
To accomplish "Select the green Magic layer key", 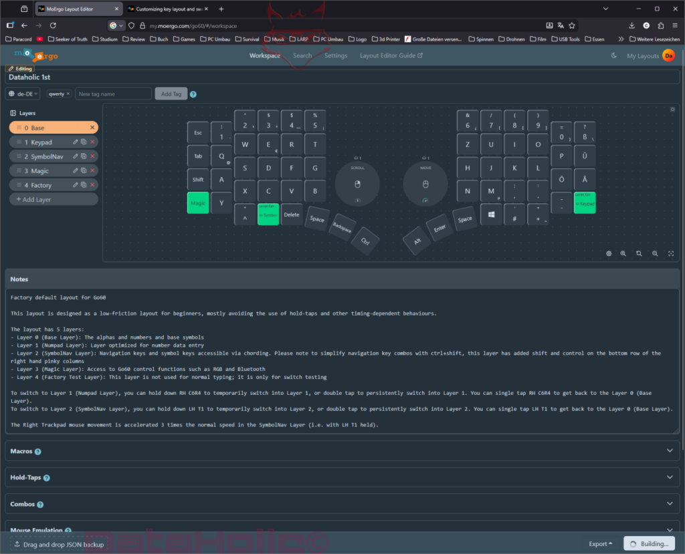I will pyautogui.click(x=198, y=203).
